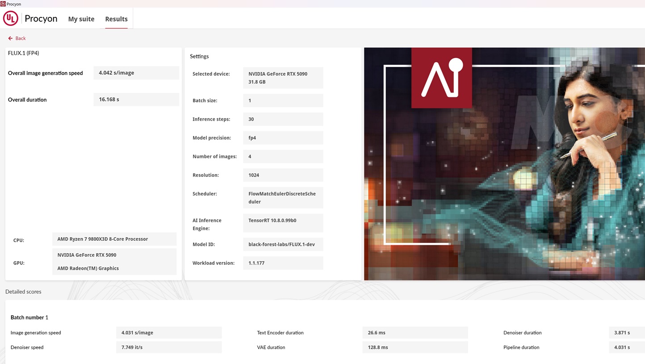Click the Model precision fp4 field
Image resolution: width=645 pixels, height=364 pixels.
click(x=283, y=138)
